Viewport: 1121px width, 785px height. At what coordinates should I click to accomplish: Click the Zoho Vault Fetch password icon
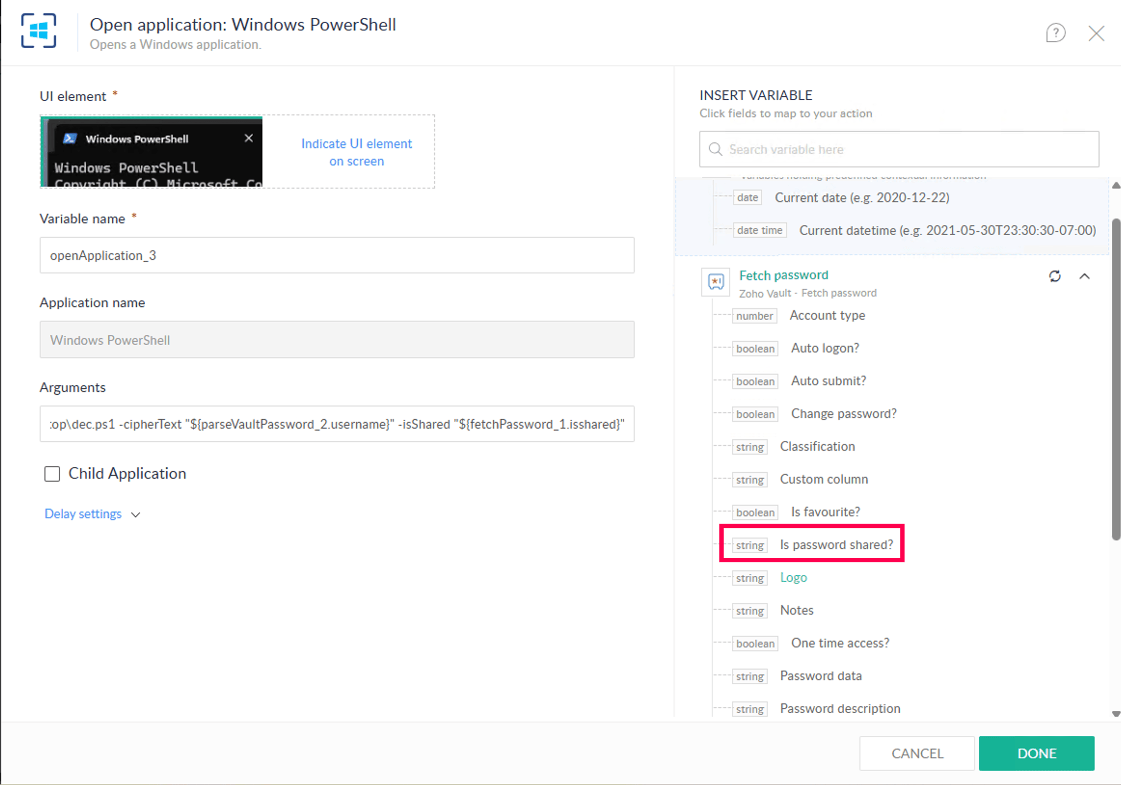[x=716, y=282]
